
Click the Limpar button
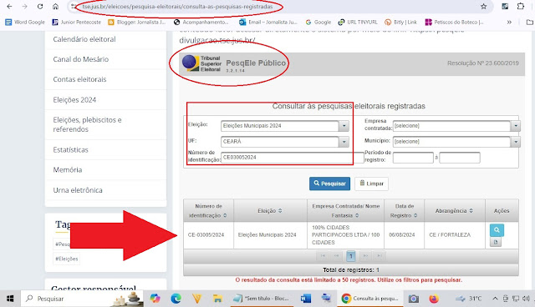371,184
